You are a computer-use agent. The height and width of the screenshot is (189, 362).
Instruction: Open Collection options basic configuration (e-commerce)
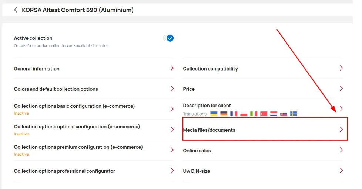(94, 109)
